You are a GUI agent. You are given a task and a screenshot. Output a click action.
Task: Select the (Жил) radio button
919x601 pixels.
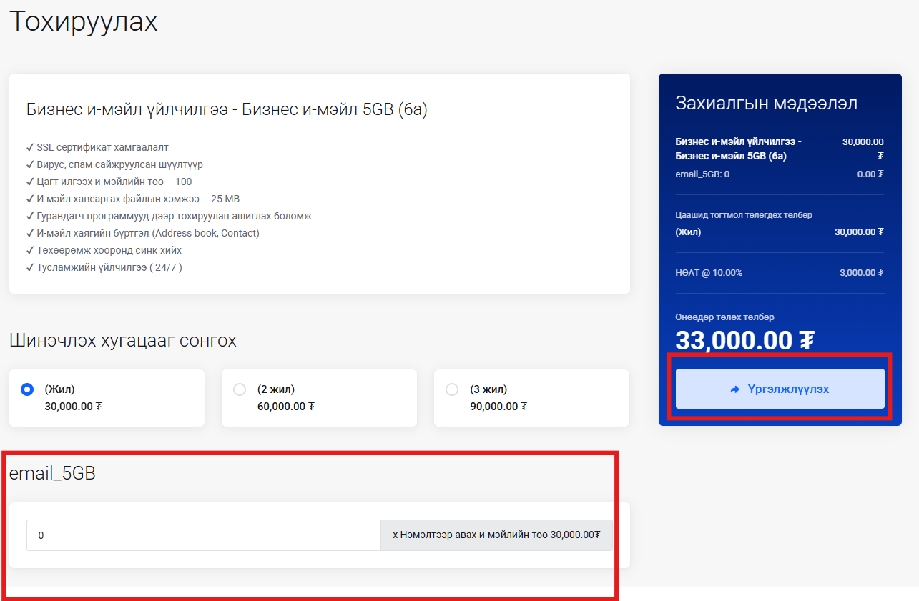[27, 389]
